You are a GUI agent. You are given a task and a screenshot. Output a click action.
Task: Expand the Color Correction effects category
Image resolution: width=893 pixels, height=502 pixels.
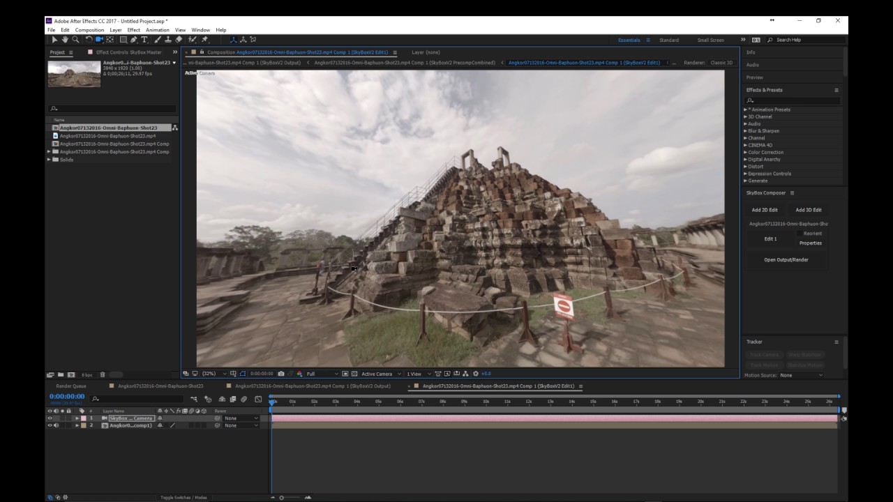pos(745,152)
